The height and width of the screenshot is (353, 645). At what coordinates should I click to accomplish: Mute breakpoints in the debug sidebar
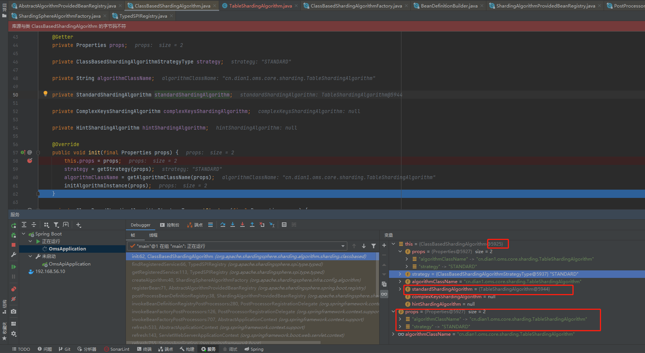coord(14,299)
